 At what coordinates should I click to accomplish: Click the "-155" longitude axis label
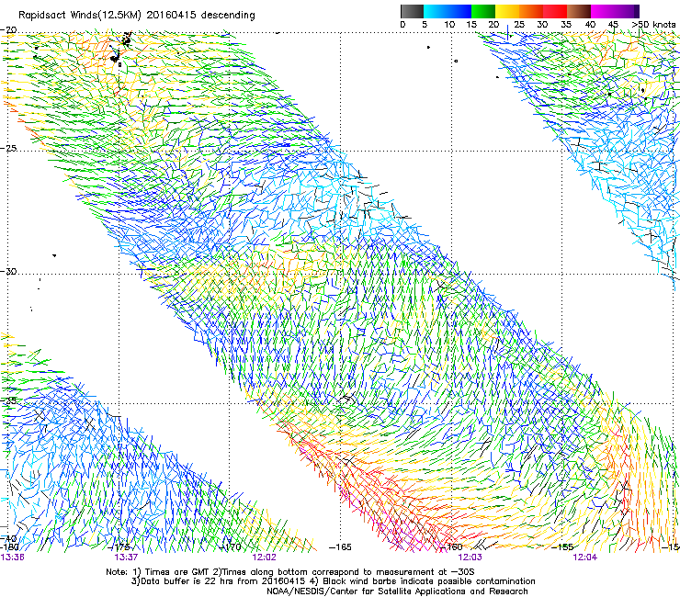pyautogui.click(x=562, y=547)
